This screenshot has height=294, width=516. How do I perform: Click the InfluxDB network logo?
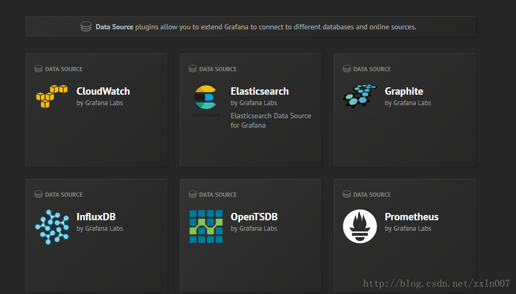[52, 227]
